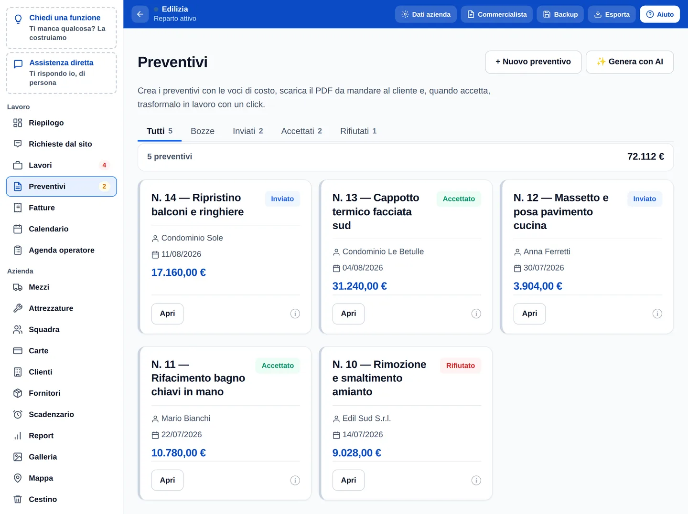Click the Lavori badge showing 4

(104, 165)
